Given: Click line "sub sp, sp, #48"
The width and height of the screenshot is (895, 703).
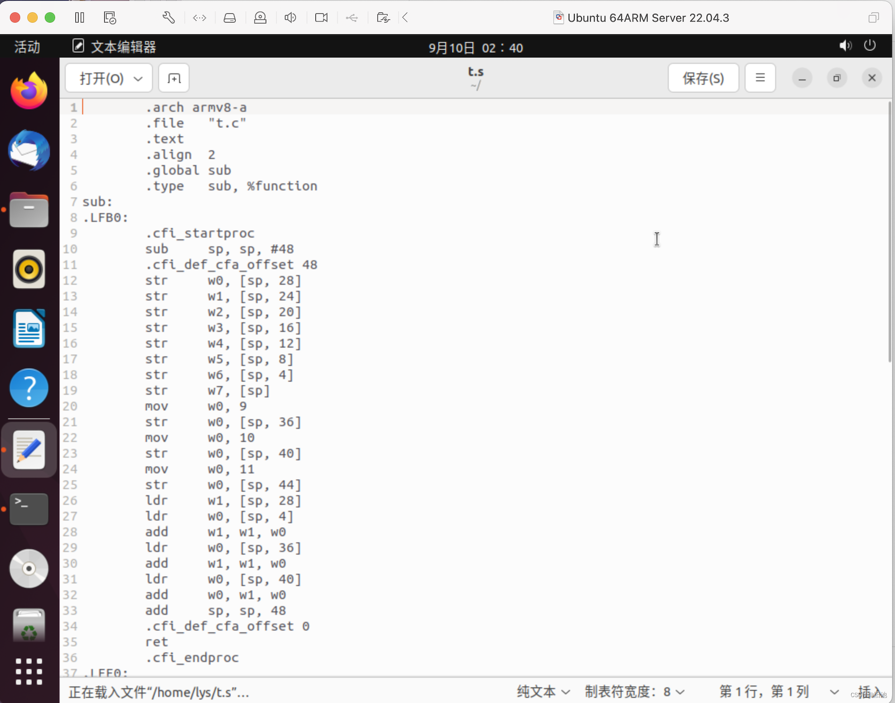Looking at the screenshot, I should pos(220,249).
